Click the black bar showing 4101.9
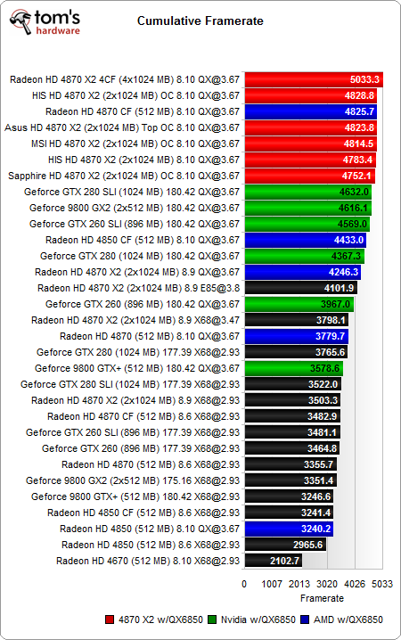 point(301,288)
